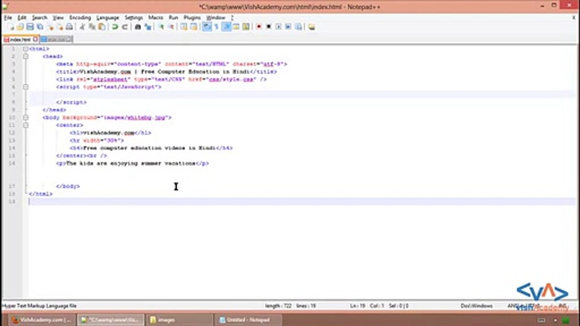This screenshot has height=326, width=580.
Task: Toggle Show indent guide toolbar button
Action: coord(226,27)
